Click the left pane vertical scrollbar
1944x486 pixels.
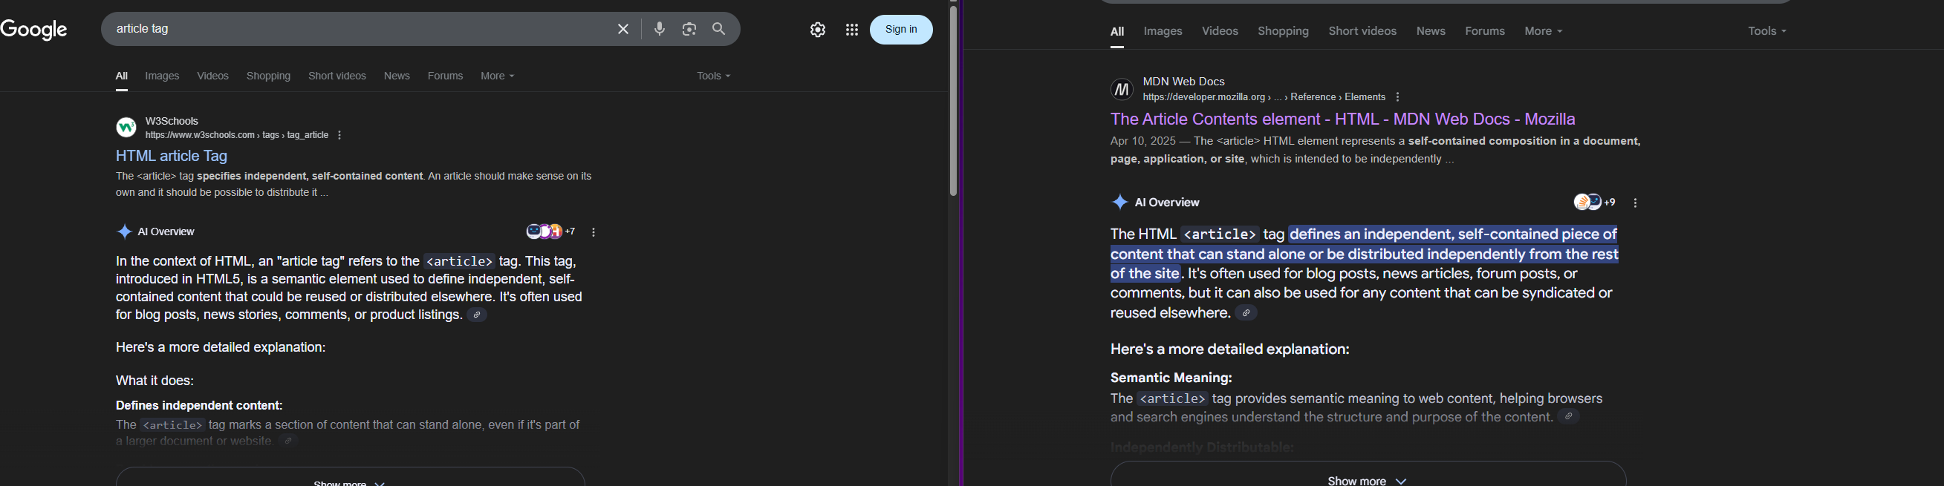point(953,98)
